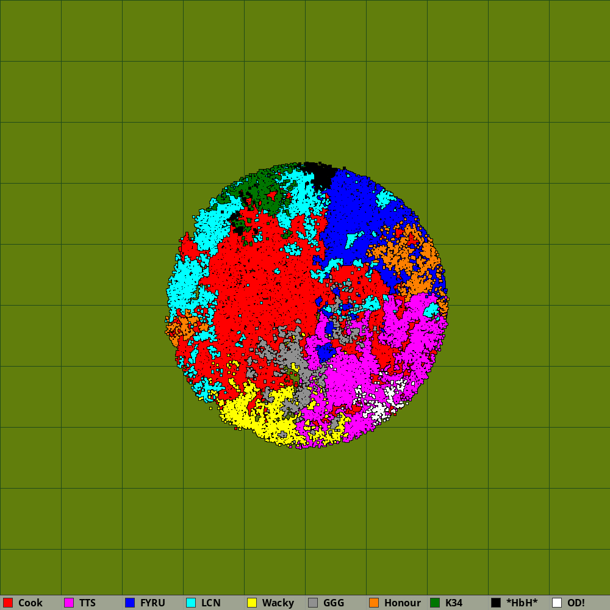Click the black *HbH* legend swatch

point(496,603)
